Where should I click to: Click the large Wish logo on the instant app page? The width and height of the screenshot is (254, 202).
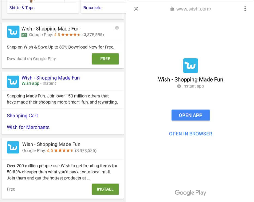pos(190,65)
